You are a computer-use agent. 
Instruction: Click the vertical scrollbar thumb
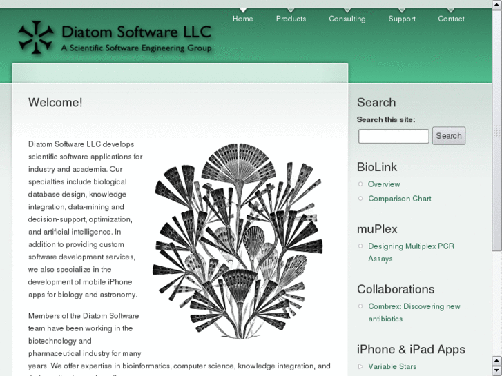click(x=496, y=130)
